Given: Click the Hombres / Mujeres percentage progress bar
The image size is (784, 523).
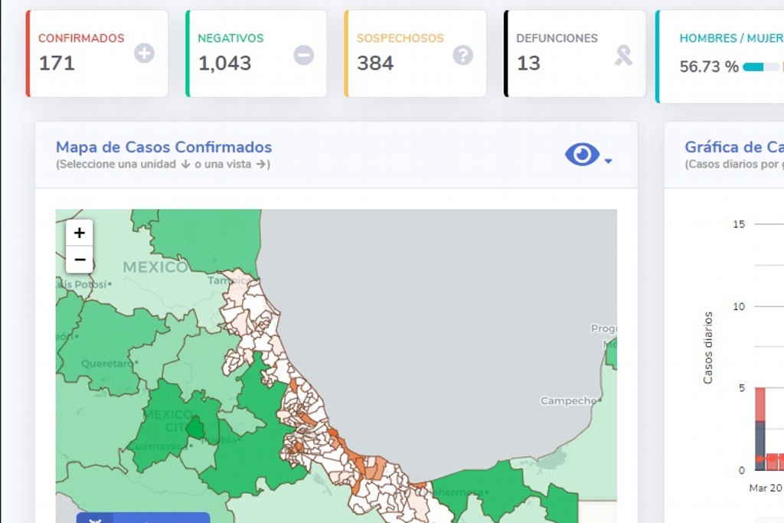Looking at the screenshot, I should [x=760, y=67].
